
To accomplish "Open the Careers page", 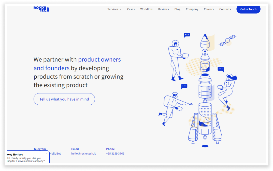I will click(209, 9).
